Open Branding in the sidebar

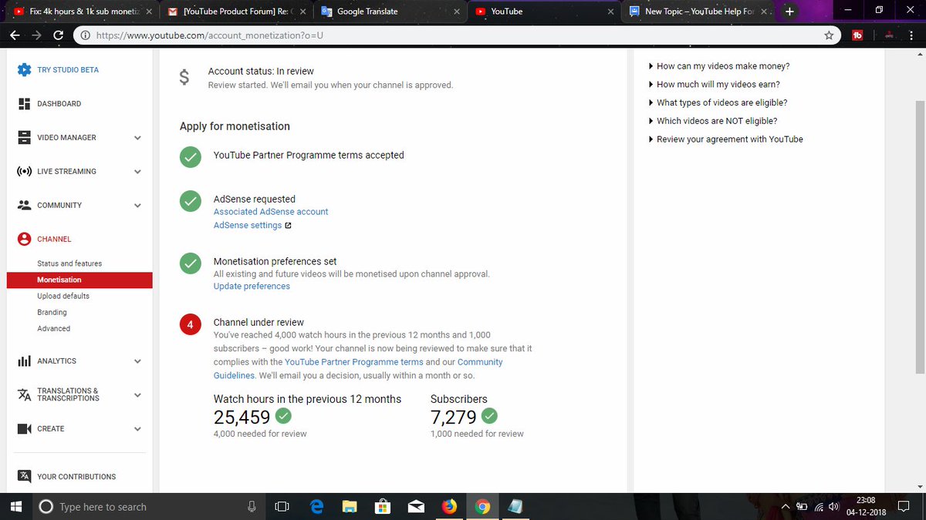coord(52,312)
